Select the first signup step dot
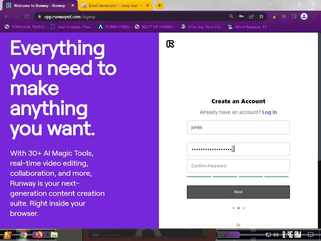The height and width of the screenshot is (241, 321). [x=233, y=208]
